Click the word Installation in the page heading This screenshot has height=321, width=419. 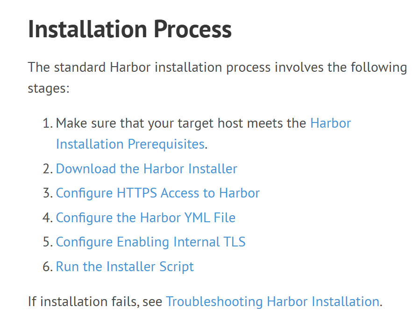pyautogui.click(x=88, y=29)
